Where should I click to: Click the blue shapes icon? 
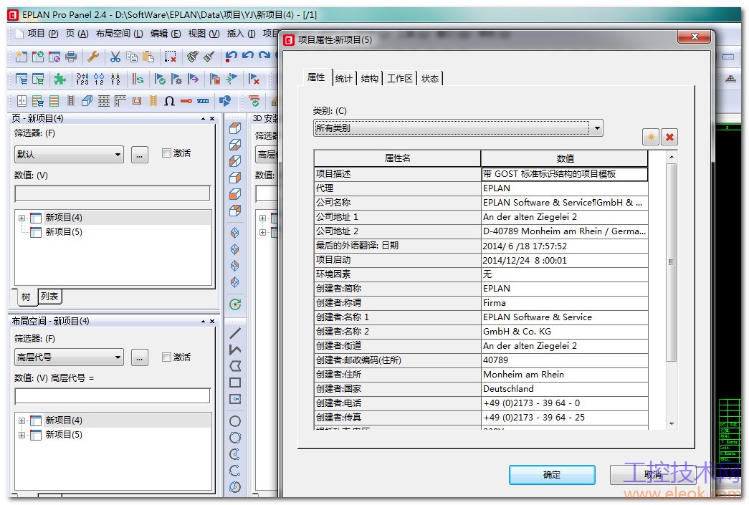pyautogui.click(x=224, y=101)
